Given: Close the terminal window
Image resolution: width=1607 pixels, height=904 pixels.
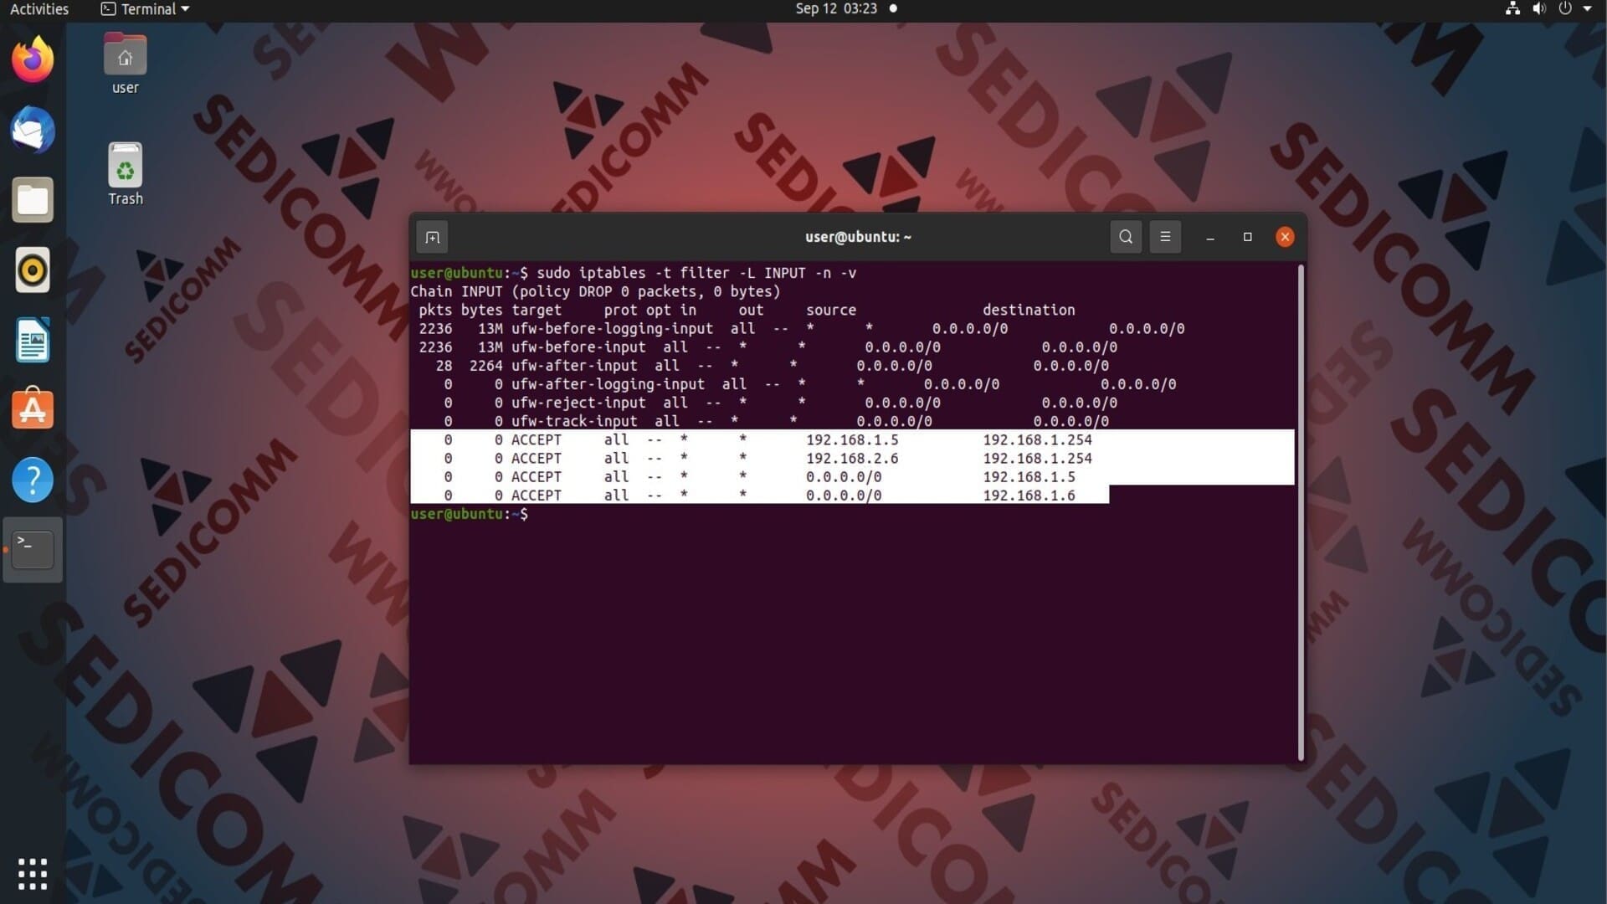Looking at the screenshot, I should (x=1285, y=237).
